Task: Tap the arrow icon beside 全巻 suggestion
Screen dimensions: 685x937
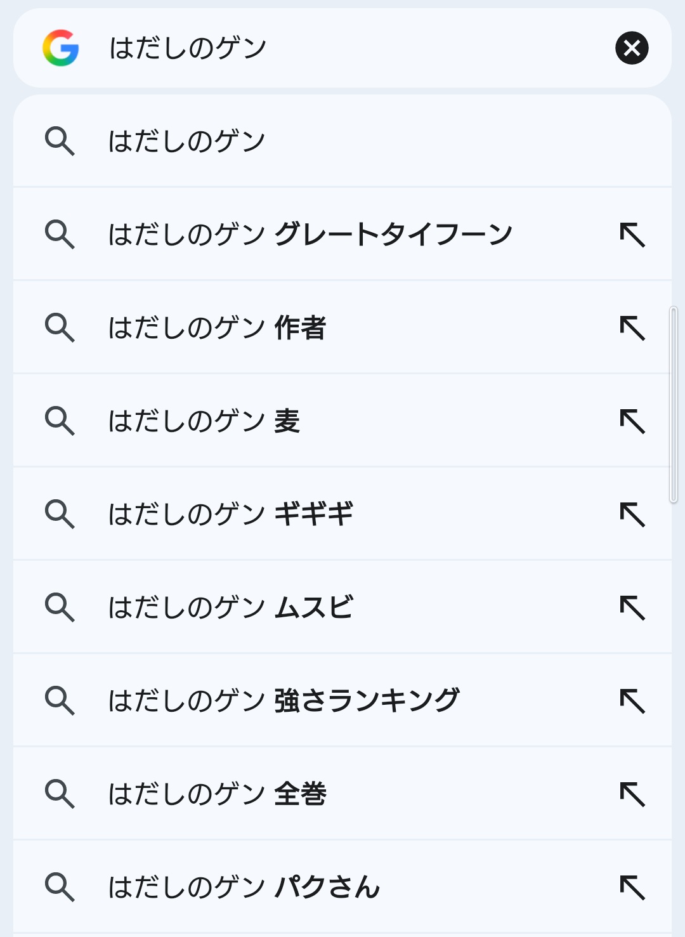Action: [x=632, y=794]
